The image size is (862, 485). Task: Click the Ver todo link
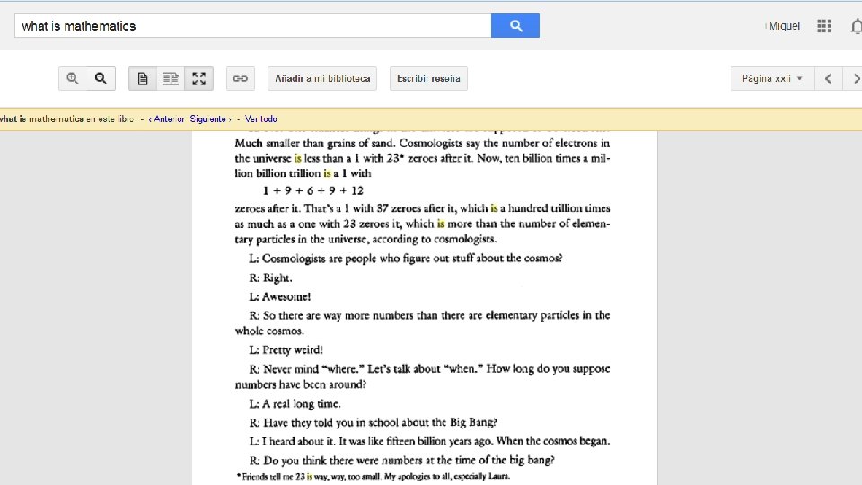[x=260, y=119]
